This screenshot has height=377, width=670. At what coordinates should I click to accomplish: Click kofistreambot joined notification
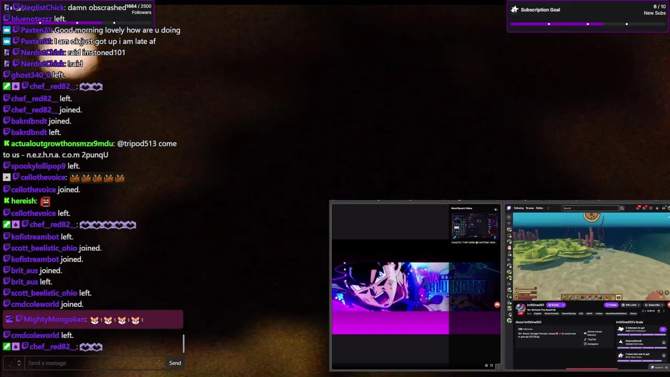tap(43, 259)
